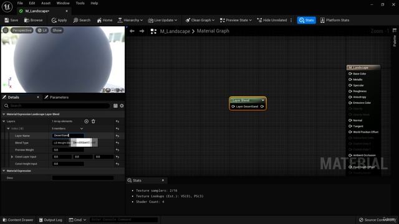
Task: Open the Asset menu
Action: 46,3
